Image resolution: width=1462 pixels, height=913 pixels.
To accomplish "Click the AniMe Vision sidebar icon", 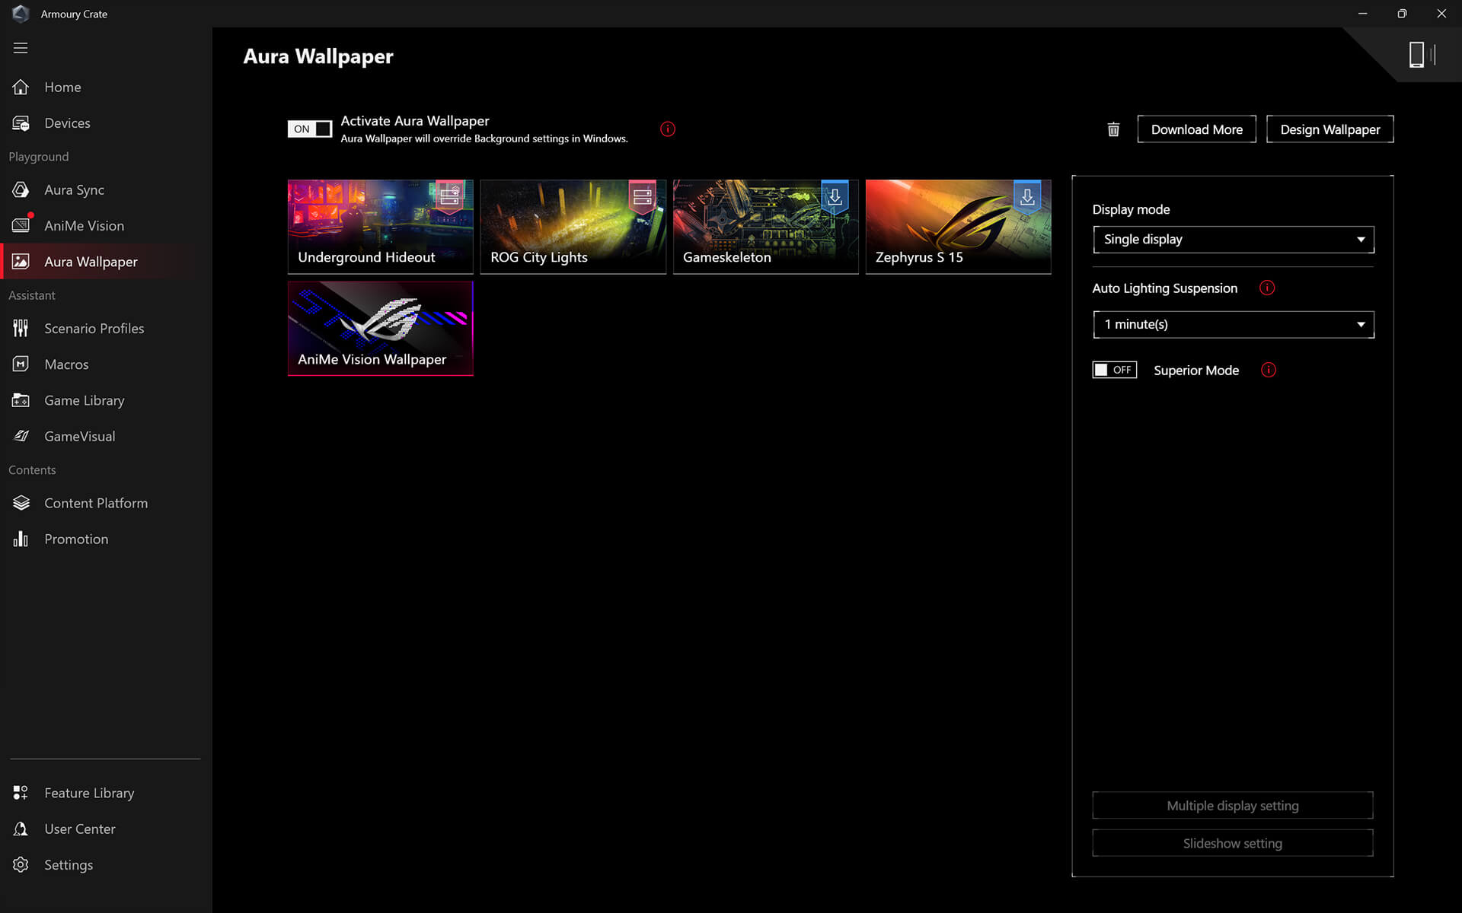I will pyautogui.click(x=21, y=225).
